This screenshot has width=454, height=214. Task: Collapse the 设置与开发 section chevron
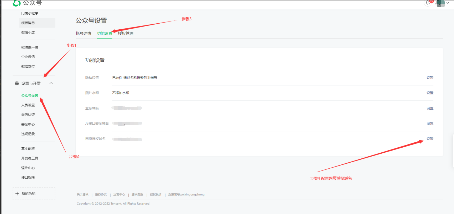point(51,83)
